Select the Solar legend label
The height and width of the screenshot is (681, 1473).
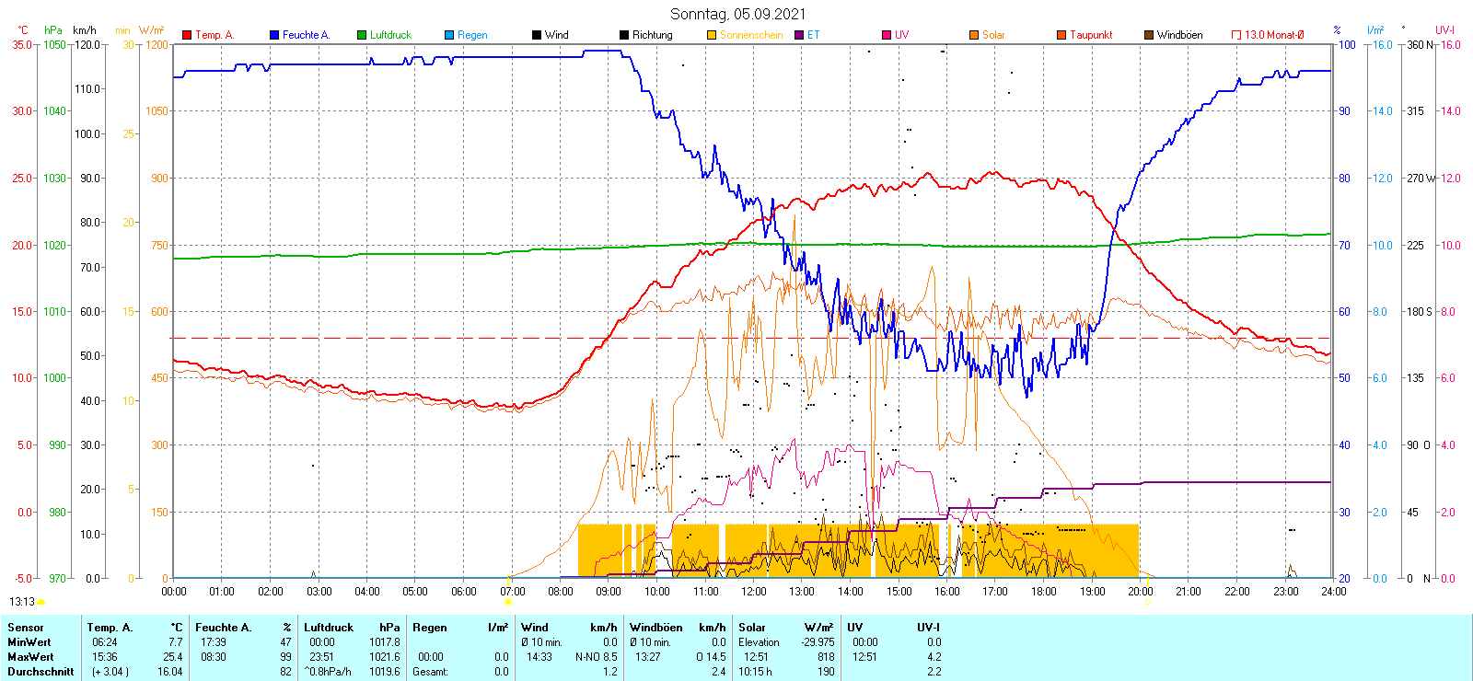(x=993, y=35)
